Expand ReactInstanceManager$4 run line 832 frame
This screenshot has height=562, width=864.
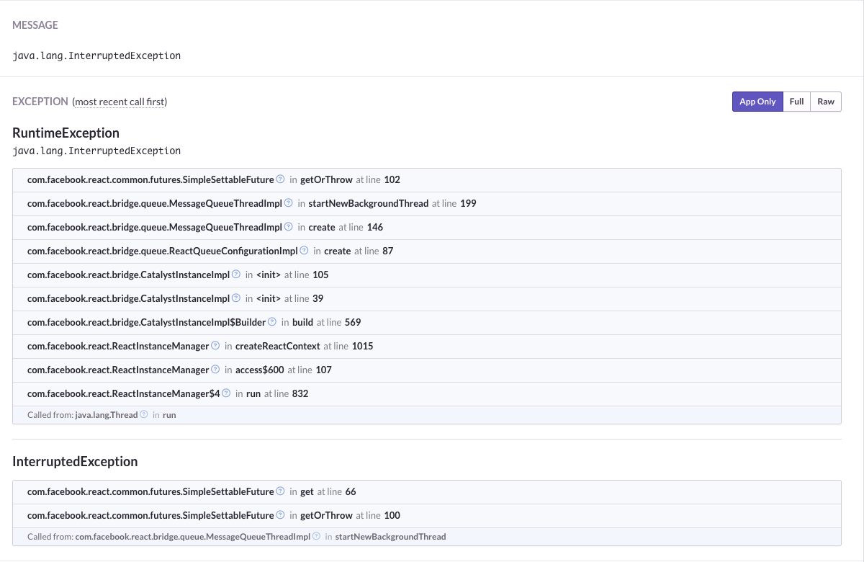tap(427, 394)
